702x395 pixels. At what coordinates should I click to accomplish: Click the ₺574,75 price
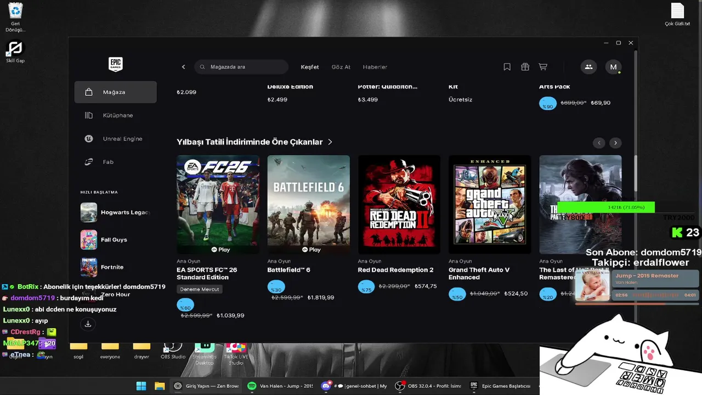click(426, 286)
